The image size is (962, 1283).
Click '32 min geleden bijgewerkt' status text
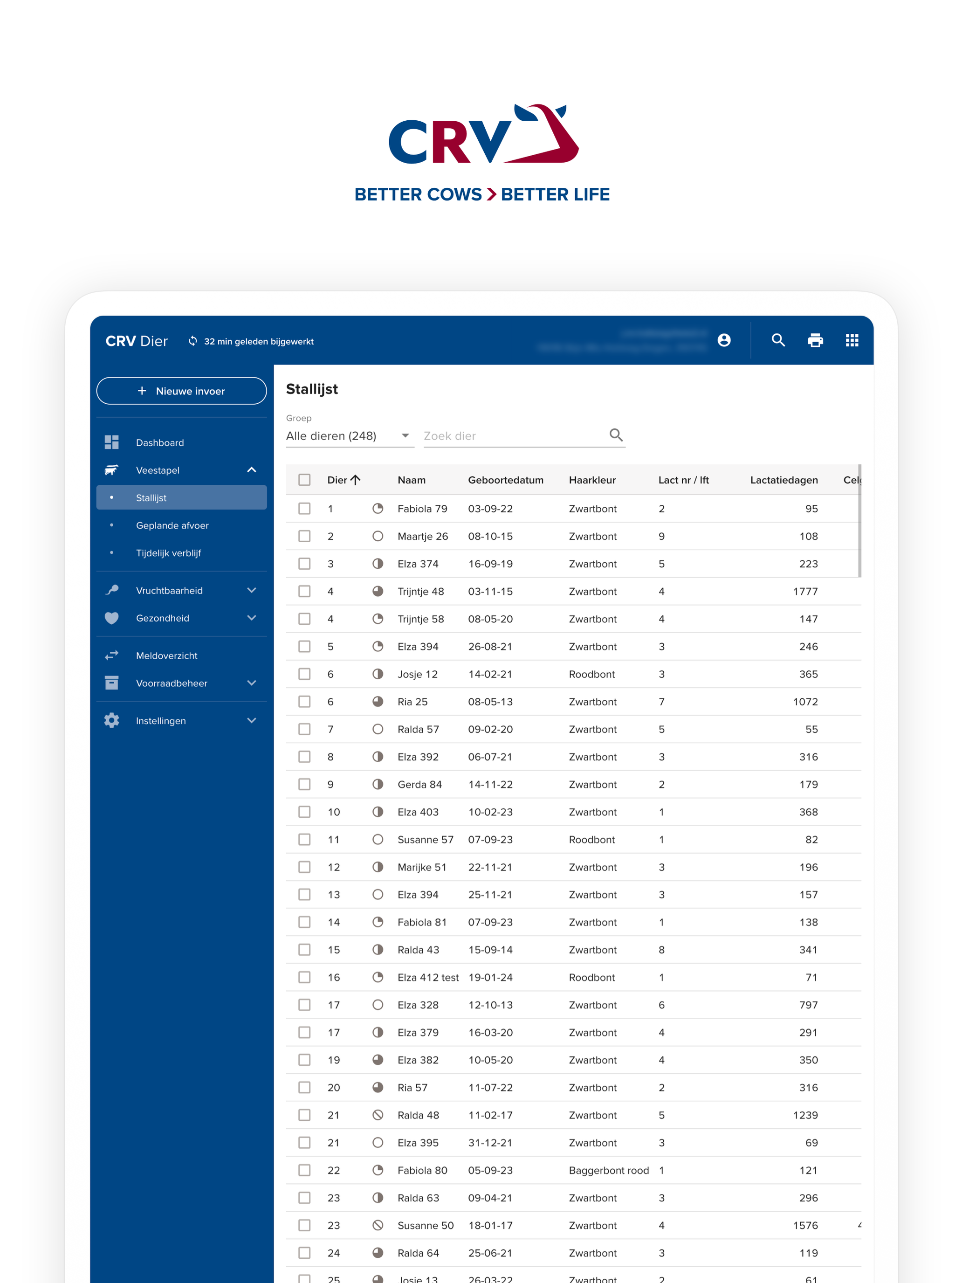click(x=259, y=342)
